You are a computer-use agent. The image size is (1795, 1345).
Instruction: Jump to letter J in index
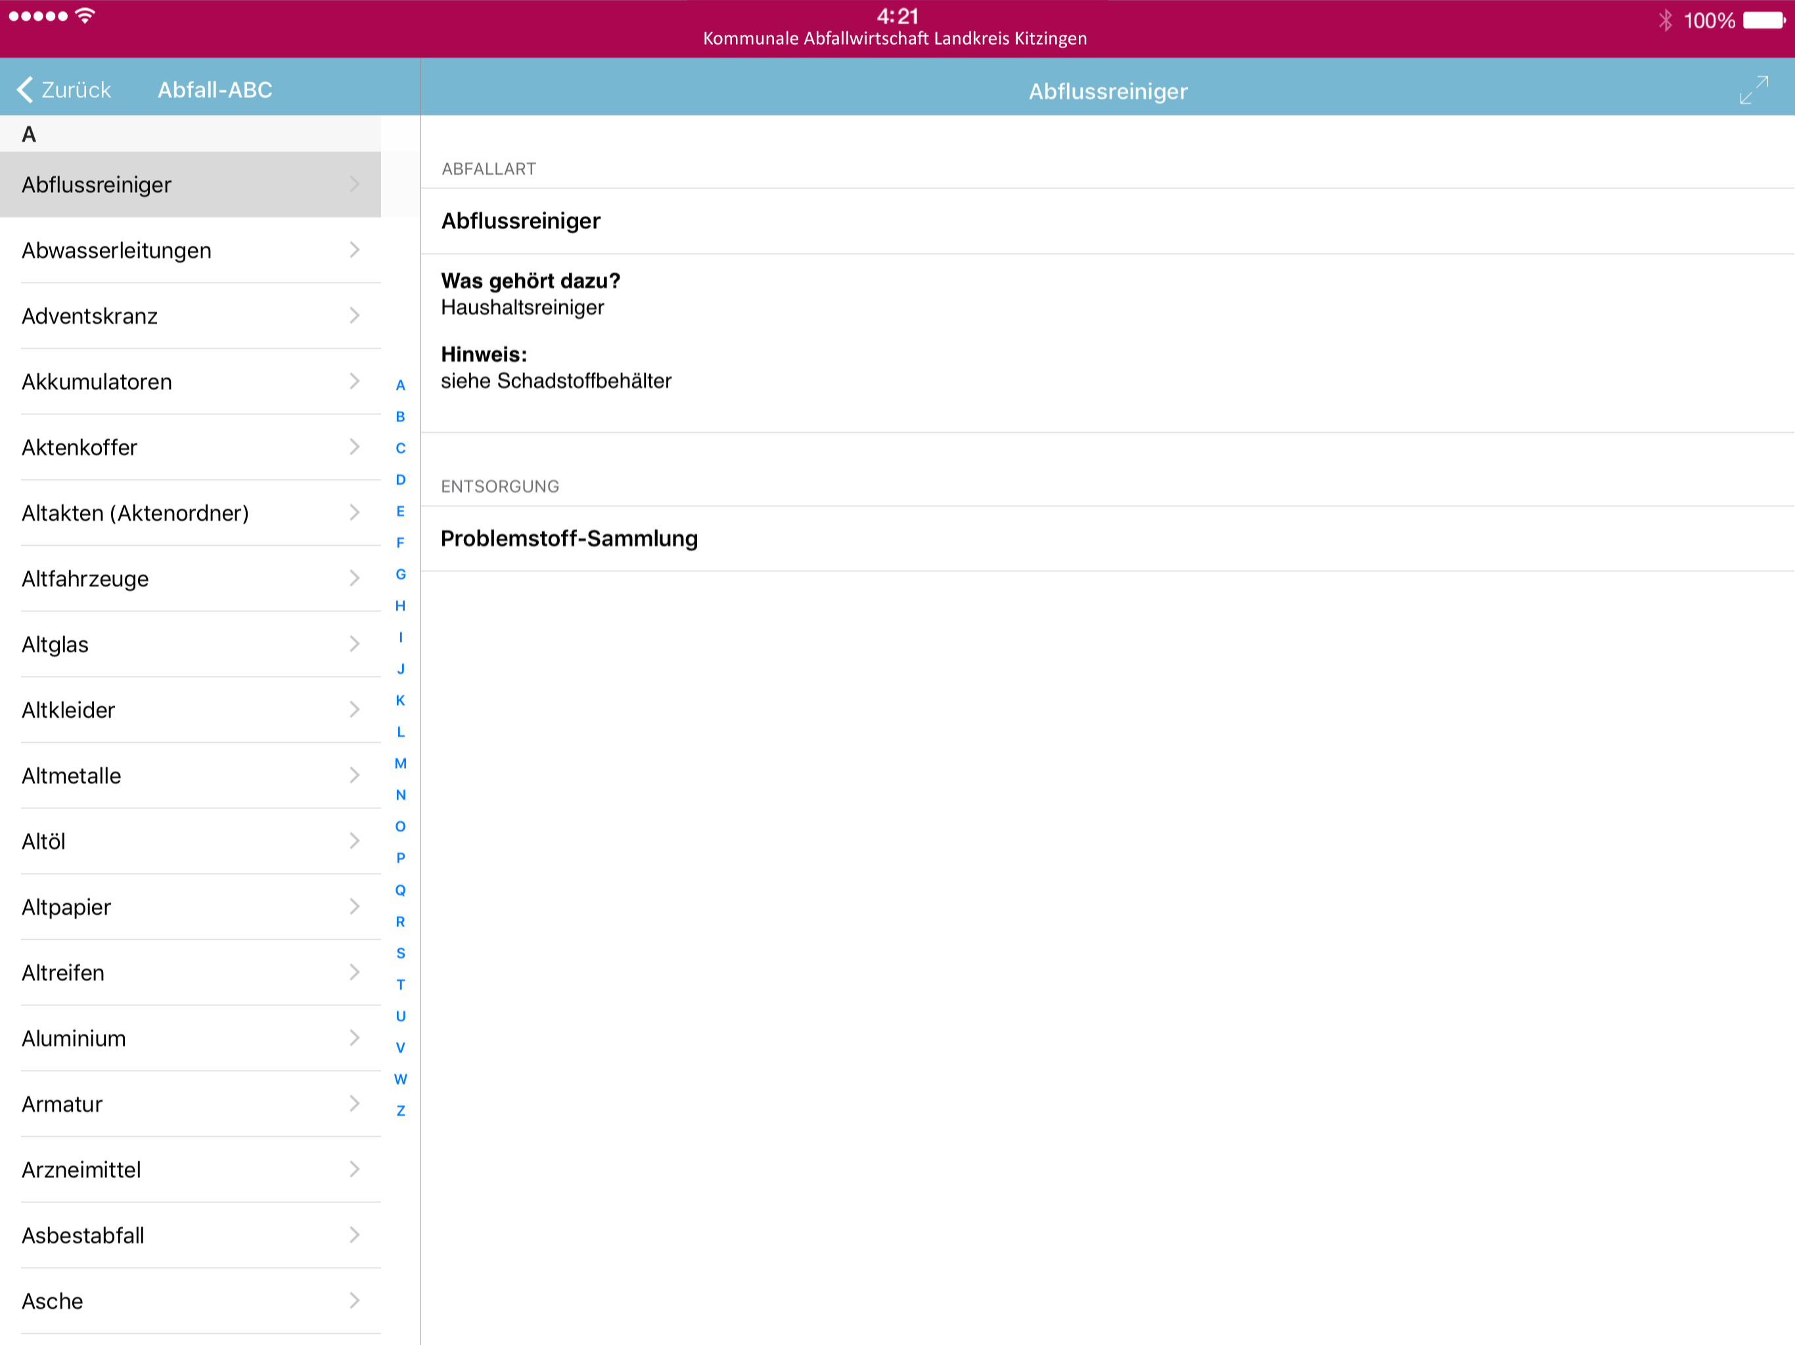tap(400, 670)
